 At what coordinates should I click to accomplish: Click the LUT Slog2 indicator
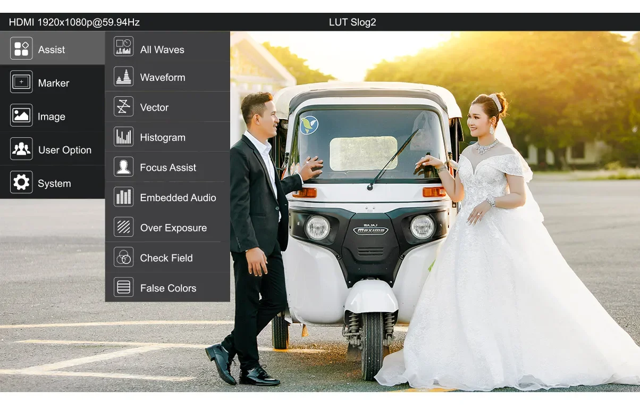tap(352, 22)
